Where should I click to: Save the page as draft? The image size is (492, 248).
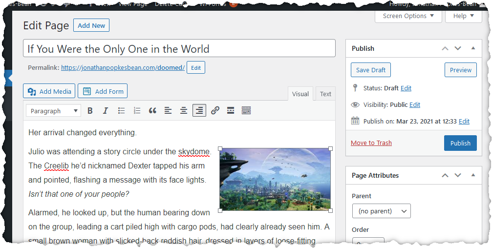[x=370, y=70]
